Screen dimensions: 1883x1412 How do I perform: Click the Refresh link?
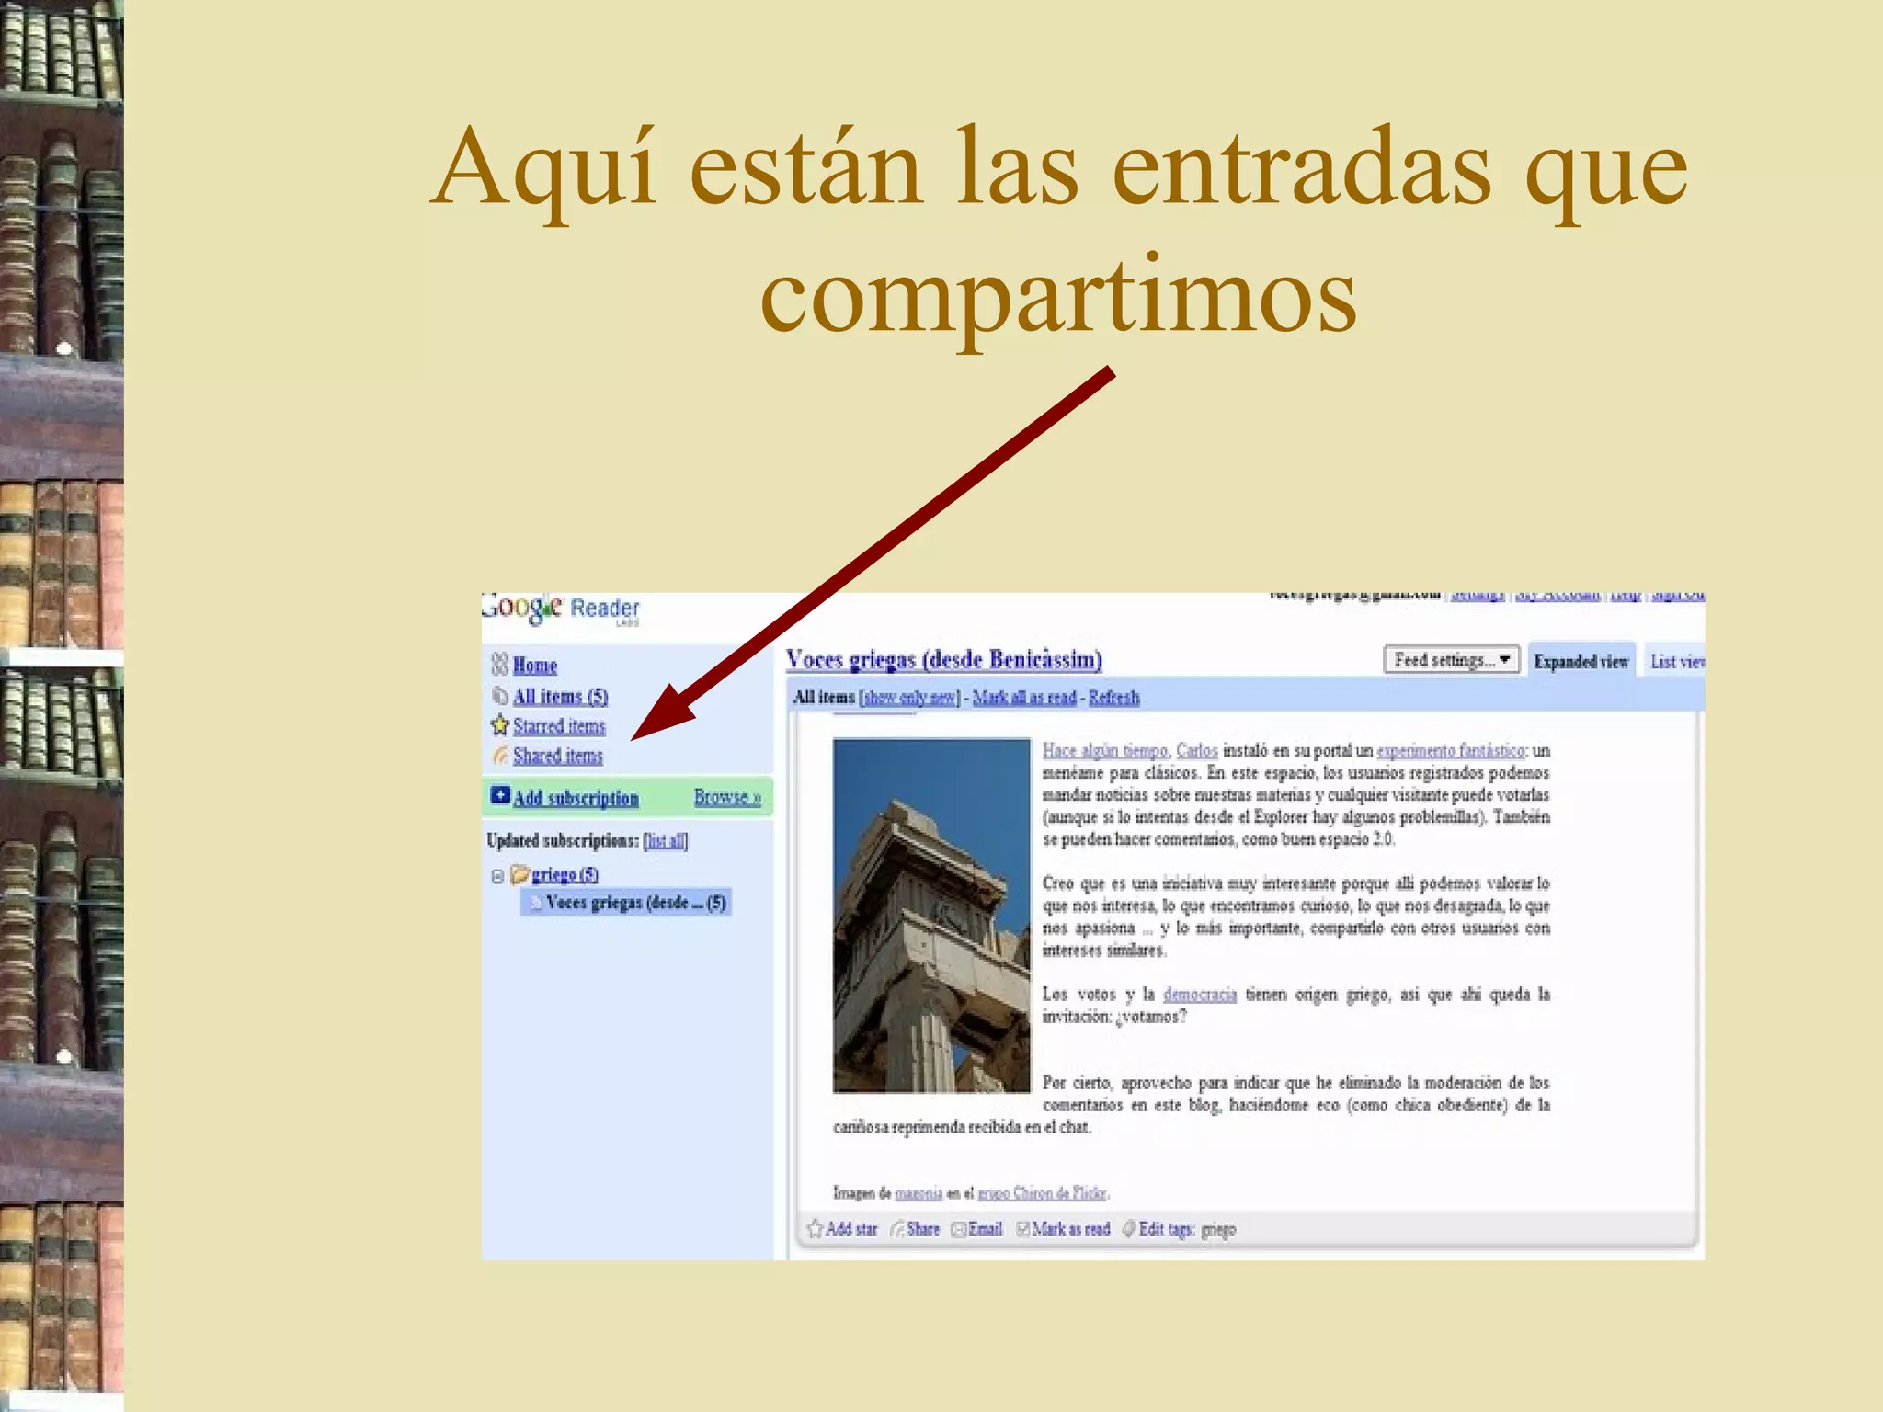click(x=1113, y=698)
